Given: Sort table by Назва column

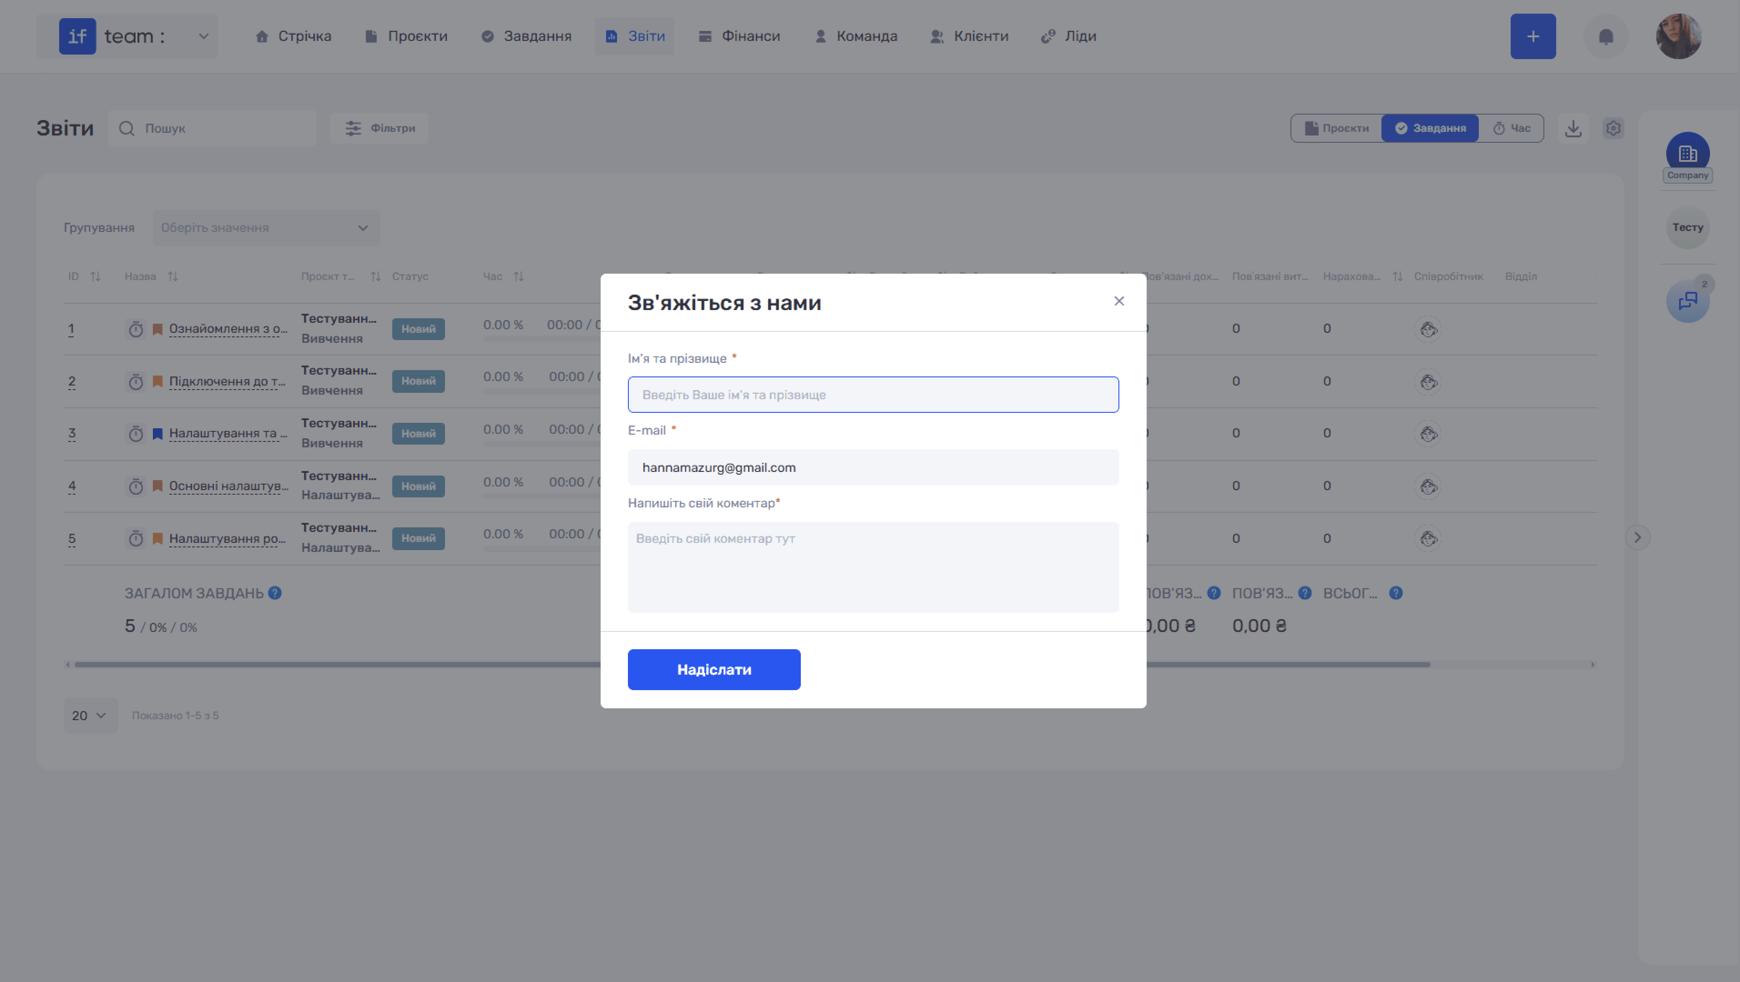Looking at the screenshot, I should click(173, 277).
